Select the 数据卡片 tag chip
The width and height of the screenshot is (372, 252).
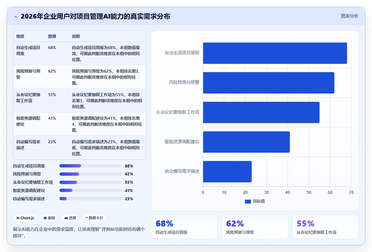[x=94, y=218]
